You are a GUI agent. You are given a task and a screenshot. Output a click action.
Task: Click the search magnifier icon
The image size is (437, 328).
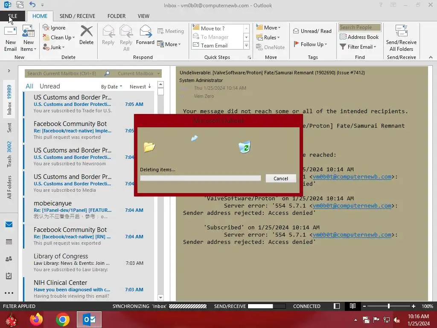pyautogui.click(x=107, y=73)
